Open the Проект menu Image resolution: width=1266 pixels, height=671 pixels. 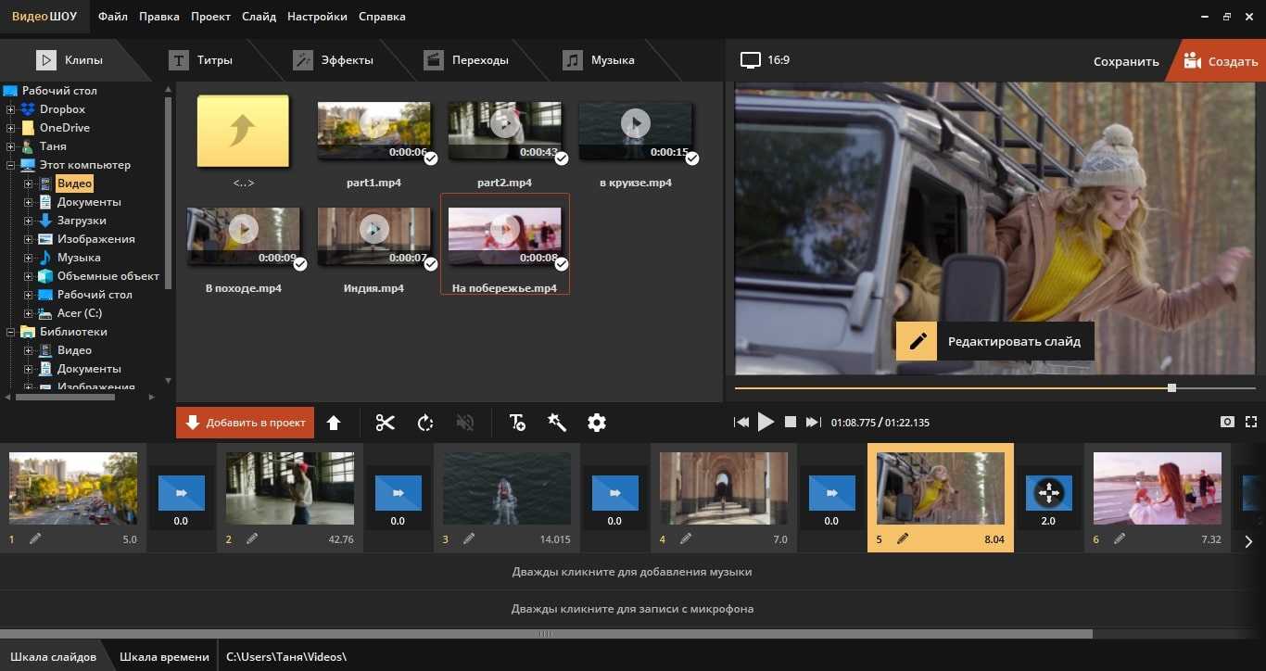210,17
